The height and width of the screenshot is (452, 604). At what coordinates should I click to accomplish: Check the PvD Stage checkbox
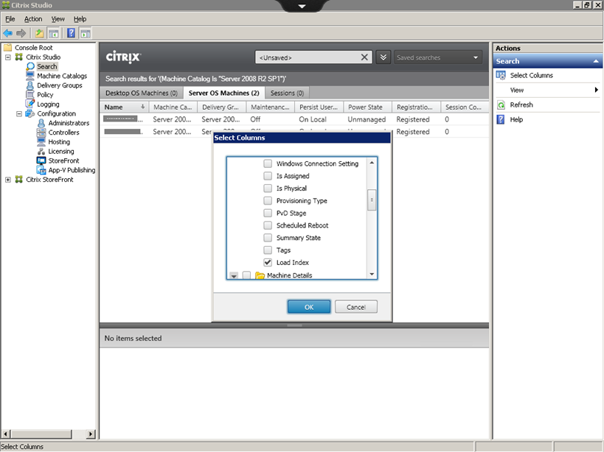pyautogui.click(x=268, y=213)
